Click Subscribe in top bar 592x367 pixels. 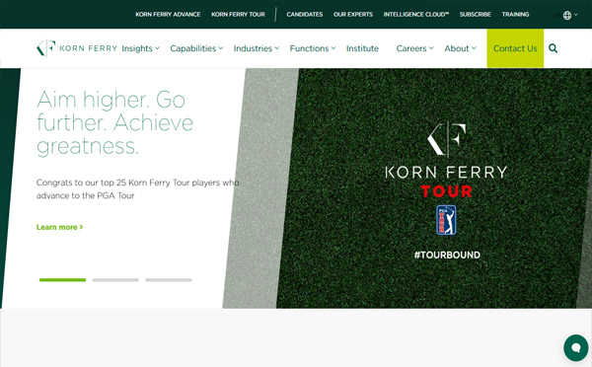[x=476, y=15]
